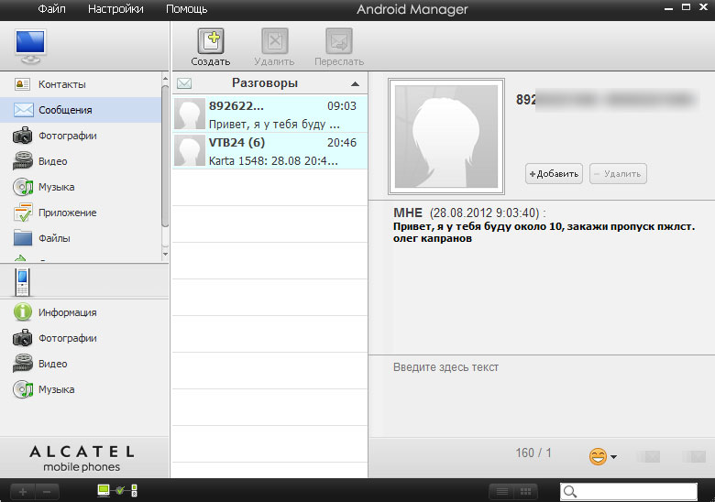Click the computer monitor icon at top-left
The height and width of the screenshot is (502, 715).
[30, 44]
